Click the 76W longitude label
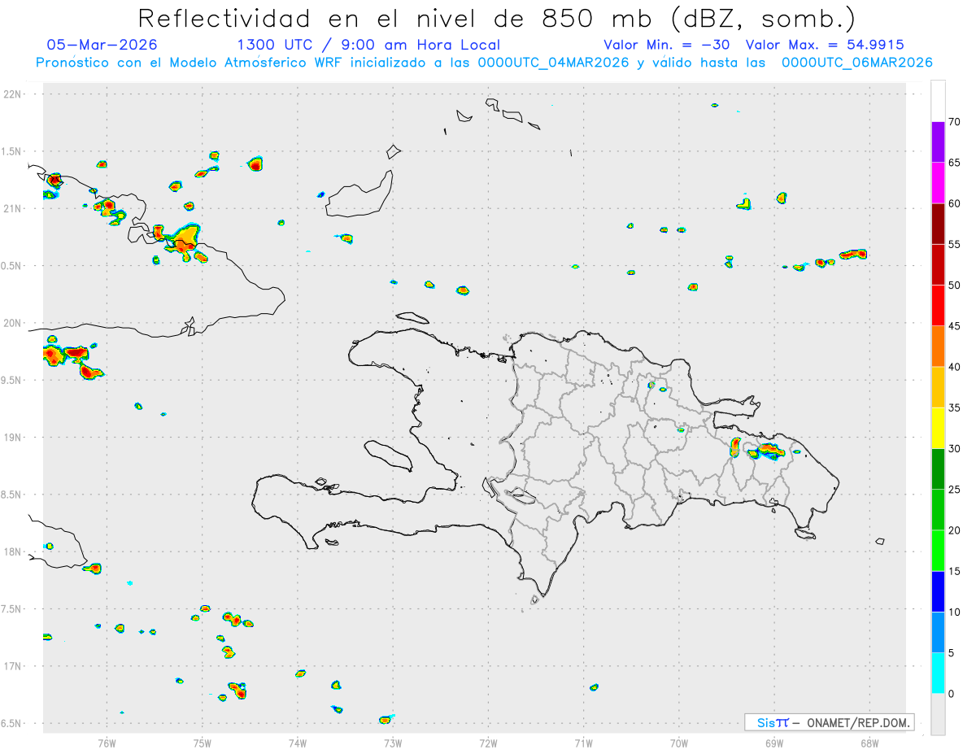976x754 pixels. pyautogui.click(x=107, y=743)
